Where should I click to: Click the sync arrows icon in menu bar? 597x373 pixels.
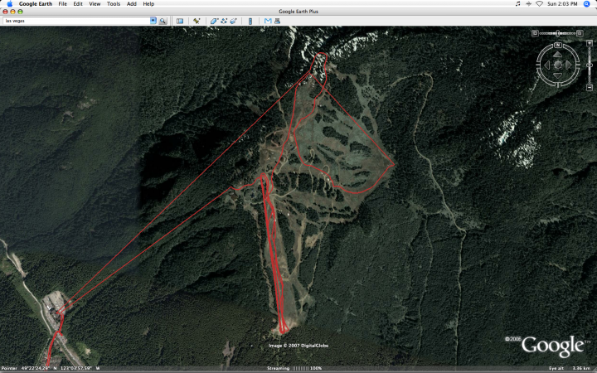(x=528, y=4)
